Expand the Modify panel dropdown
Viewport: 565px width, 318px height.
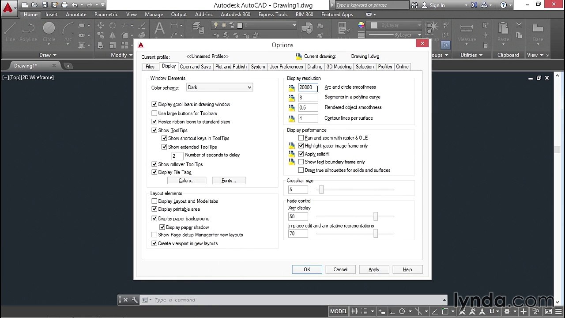click(121, 55)
